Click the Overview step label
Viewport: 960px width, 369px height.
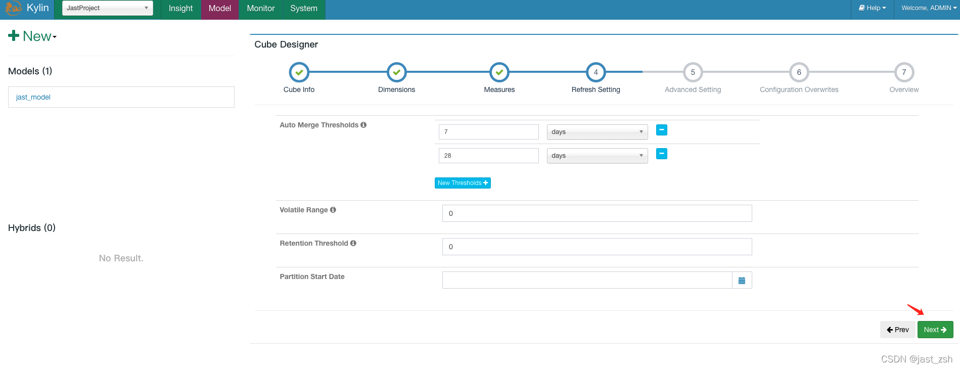pyautogui.click(x=904, y=89)
